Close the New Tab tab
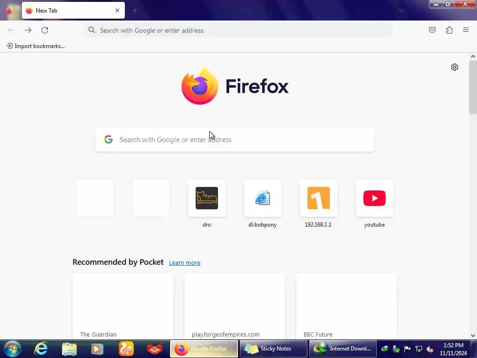The image size is (477, 358). 117,10
